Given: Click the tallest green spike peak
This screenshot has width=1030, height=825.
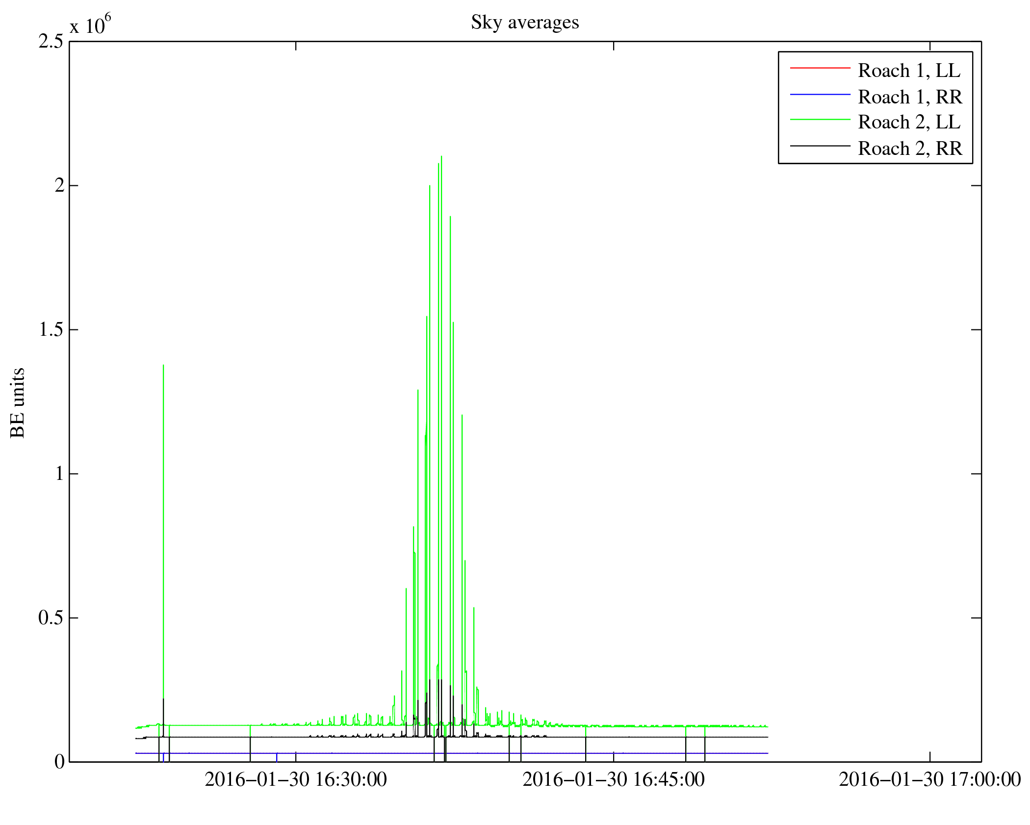Looking at the screenshot, I should tap(441, 157).
